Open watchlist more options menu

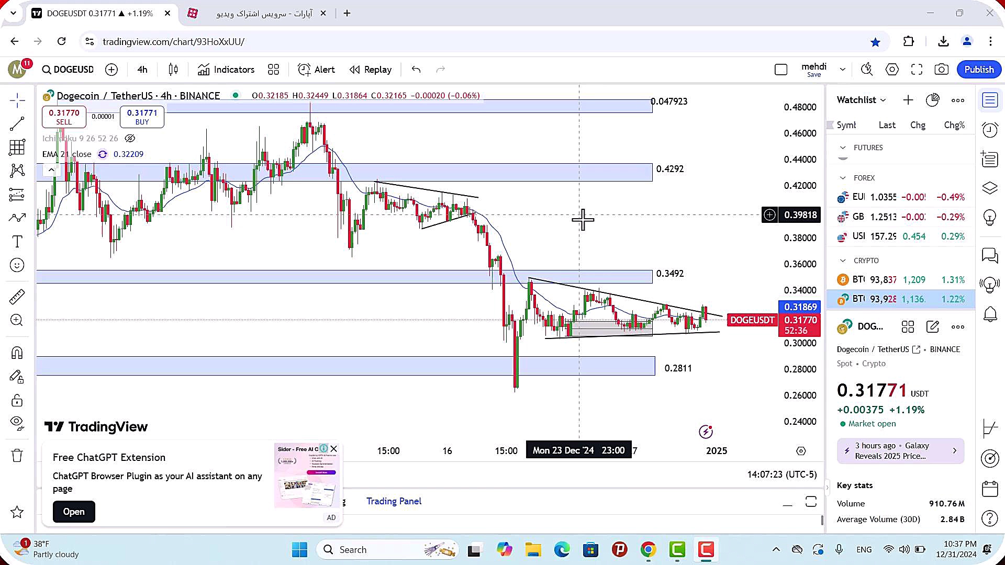tap(957, 100)
